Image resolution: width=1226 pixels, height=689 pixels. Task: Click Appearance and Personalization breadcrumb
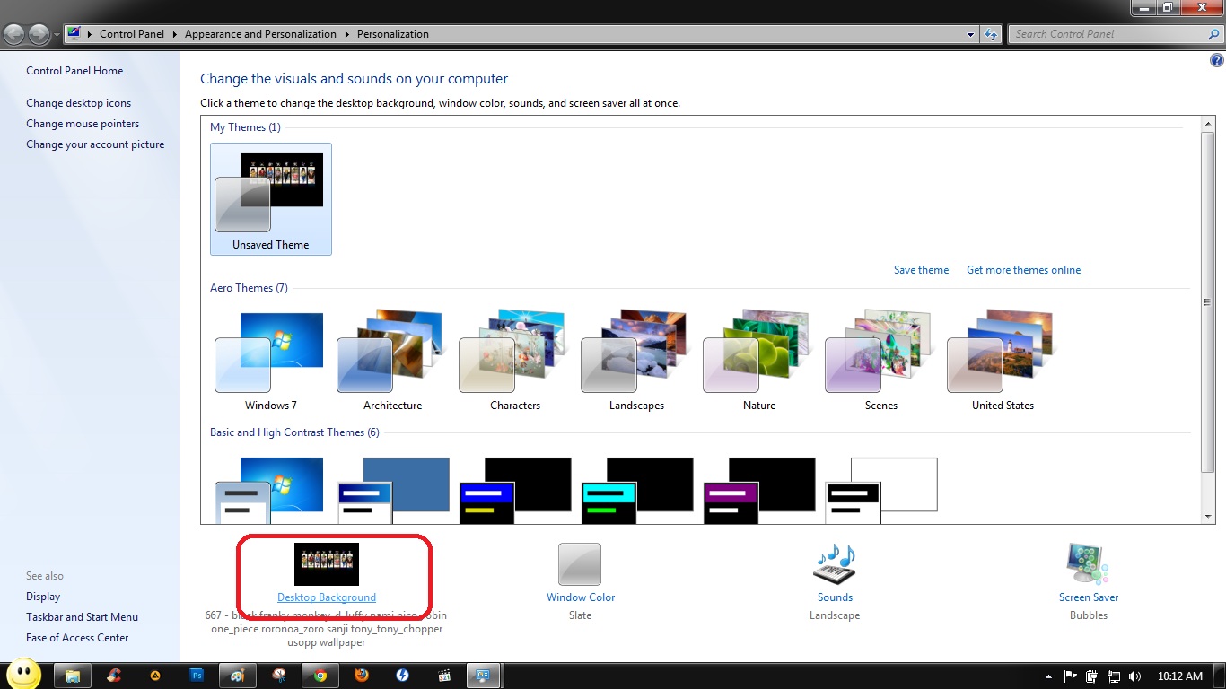coord(260,34)
